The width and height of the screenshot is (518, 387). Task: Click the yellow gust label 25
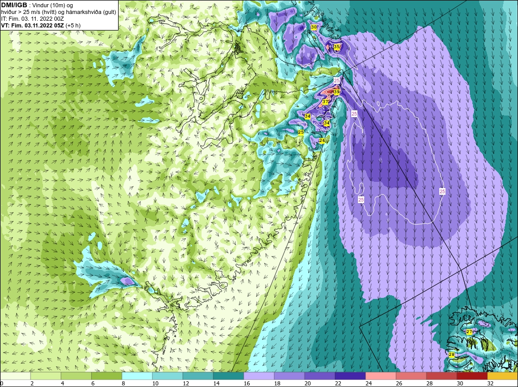[x=300, y=132]
